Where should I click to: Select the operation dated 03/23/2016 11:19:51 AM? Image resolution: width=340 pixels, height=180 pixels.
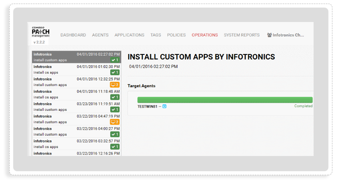(x=76, y=106)
